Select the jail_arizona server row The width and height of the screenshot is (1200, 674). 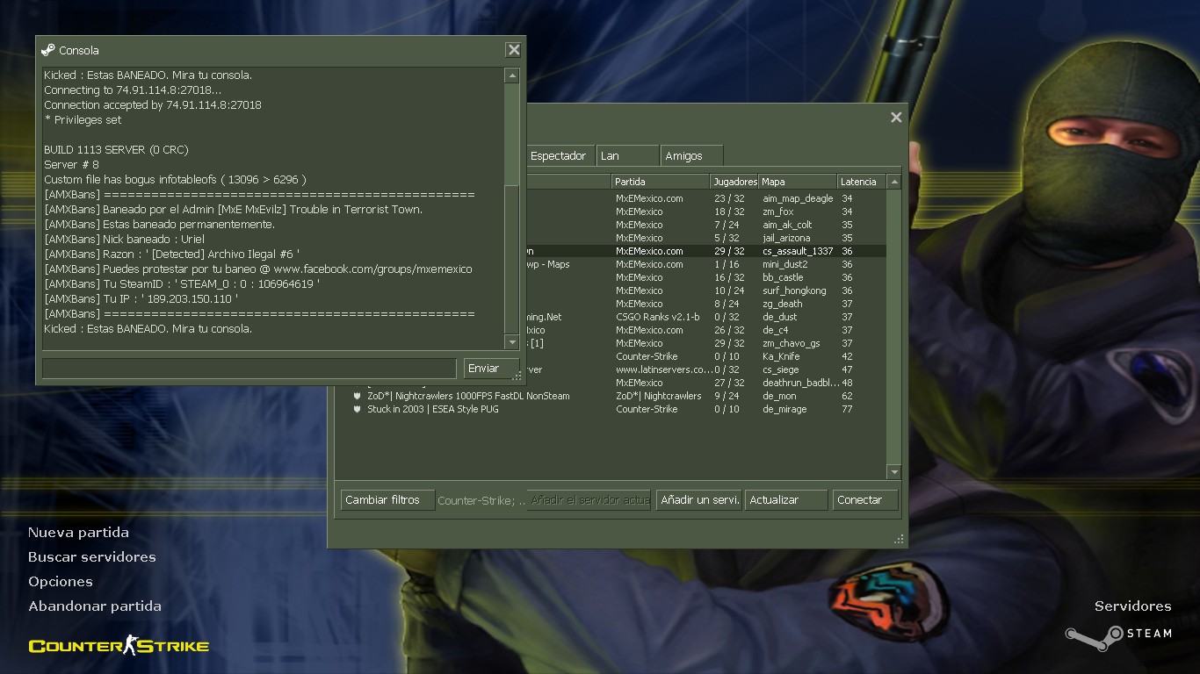click(705, 238)
